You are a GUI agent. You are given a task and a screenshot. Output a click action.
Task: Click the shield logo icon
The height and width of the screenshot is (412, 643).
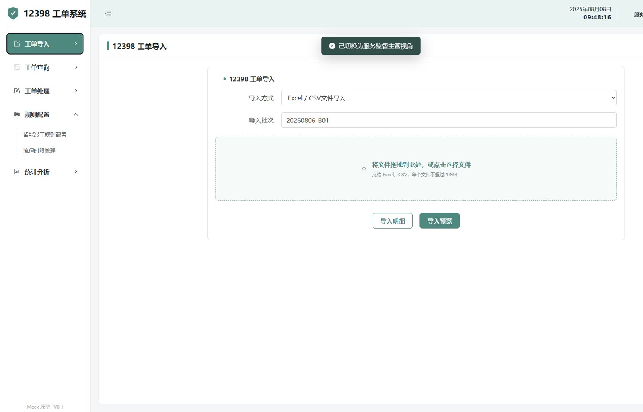(13, 13)
